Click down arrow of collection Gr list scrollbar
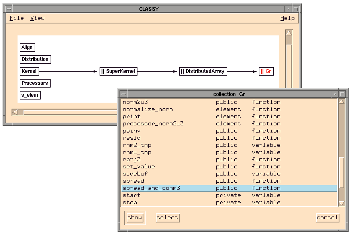353x236 pixels. point(341,203)
